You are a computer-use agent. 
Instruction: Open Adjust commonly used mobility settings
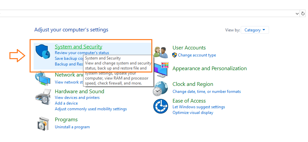pyautogui.click(x=91, y=109)
